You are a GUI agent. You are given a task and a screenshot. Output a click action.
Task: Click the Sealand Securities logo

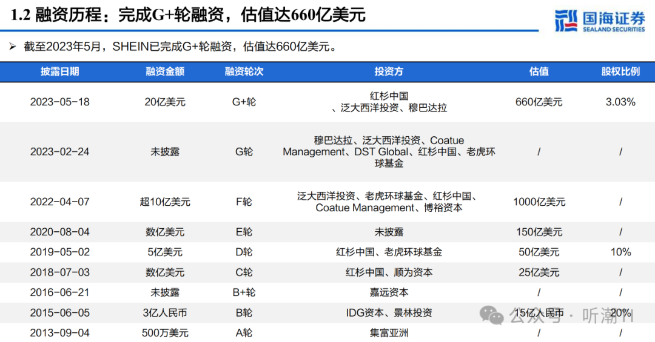tap(599, 21)
